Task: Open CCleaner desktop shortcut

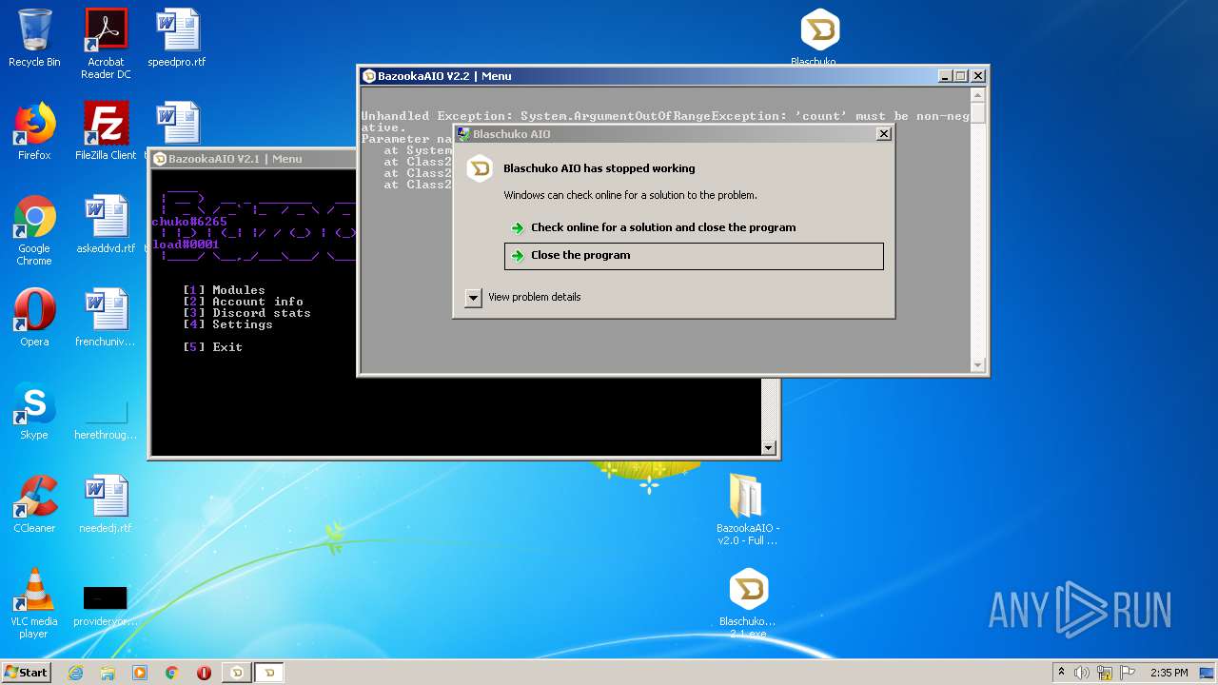Action: tap(34, 504)
